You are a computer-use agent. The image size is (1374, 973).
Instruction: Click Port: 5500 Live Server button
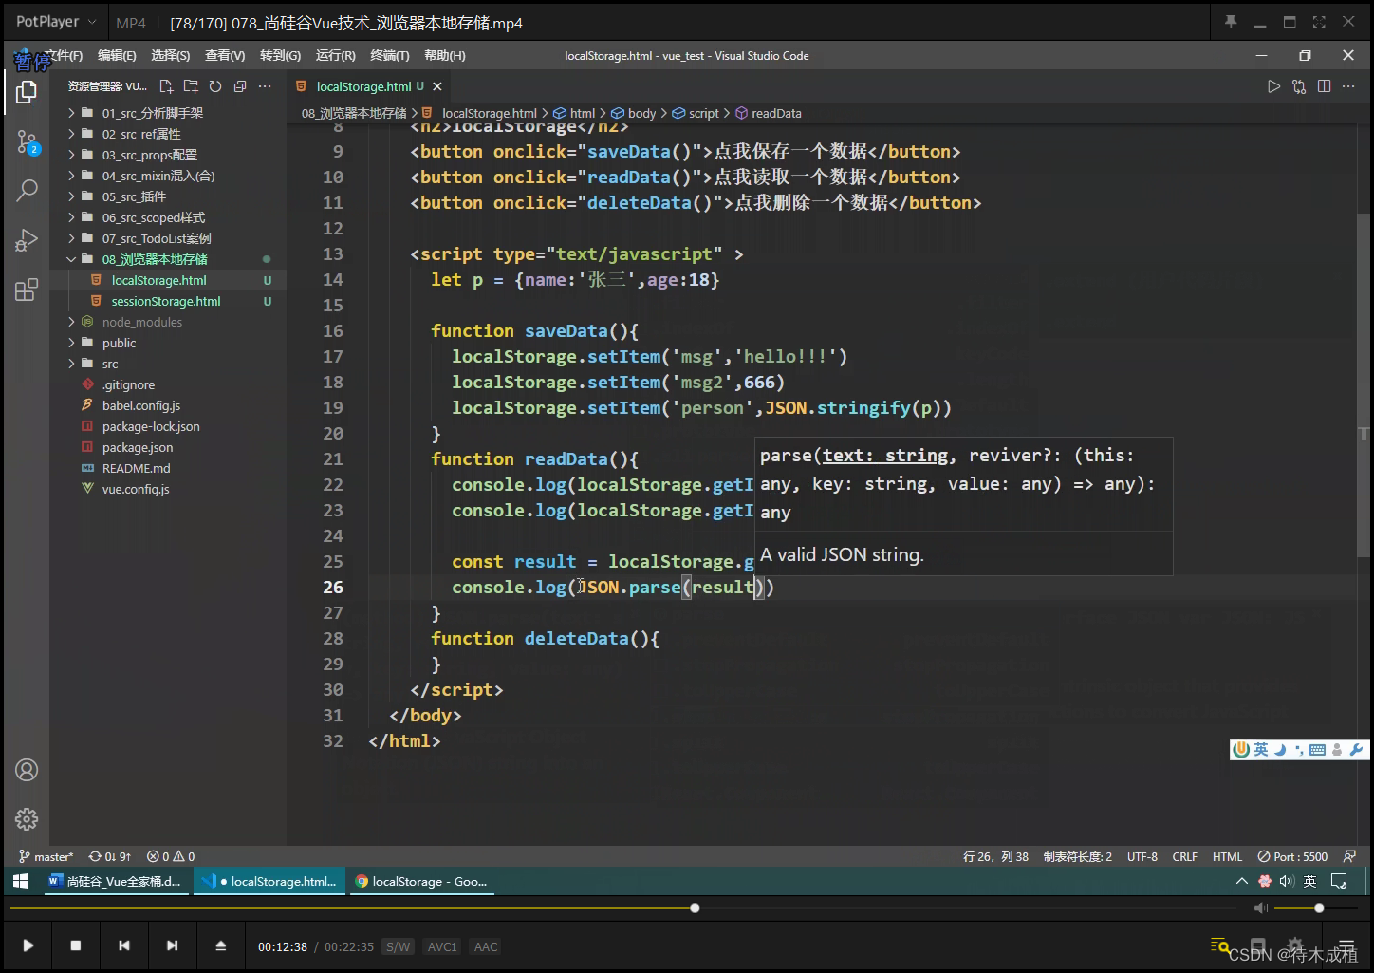pyautogui.click(x=1292, y=856)
